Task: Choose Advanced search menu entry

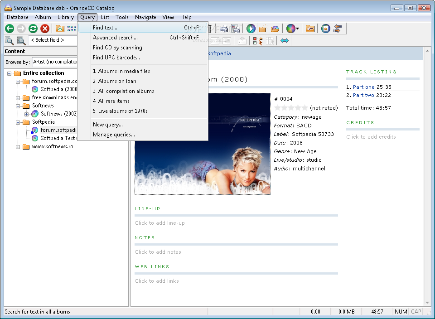Action: click(x=143, y=38)
